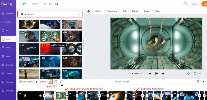Play the video preview
Viewport: 207px width, 100px height.
[156, 73]
